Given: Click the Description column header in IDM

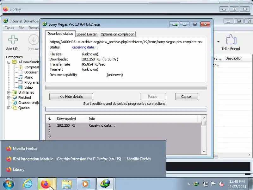Looking at the screenshot, I should pos(234,58).
